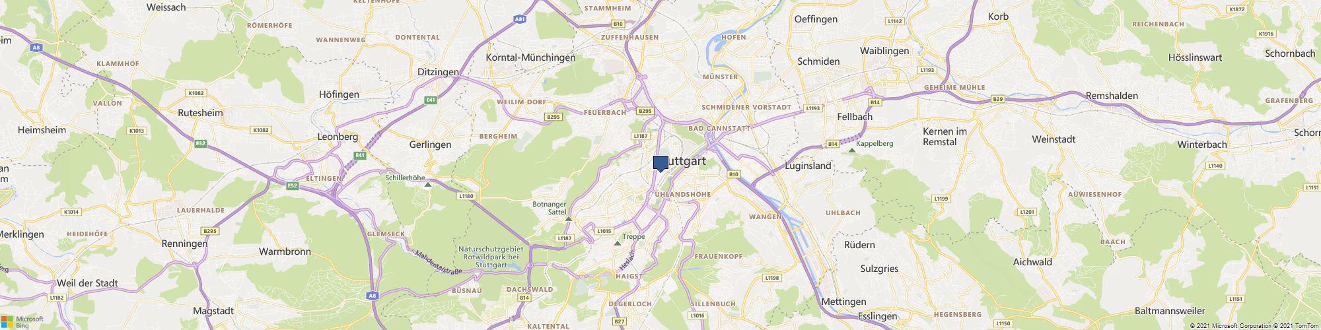
Task: Select the Waiblingen city label
Action: coord(884,51)
